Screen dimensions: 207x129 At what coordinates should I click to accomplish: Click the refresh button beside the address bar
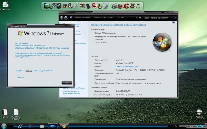(x=140, y=18)
